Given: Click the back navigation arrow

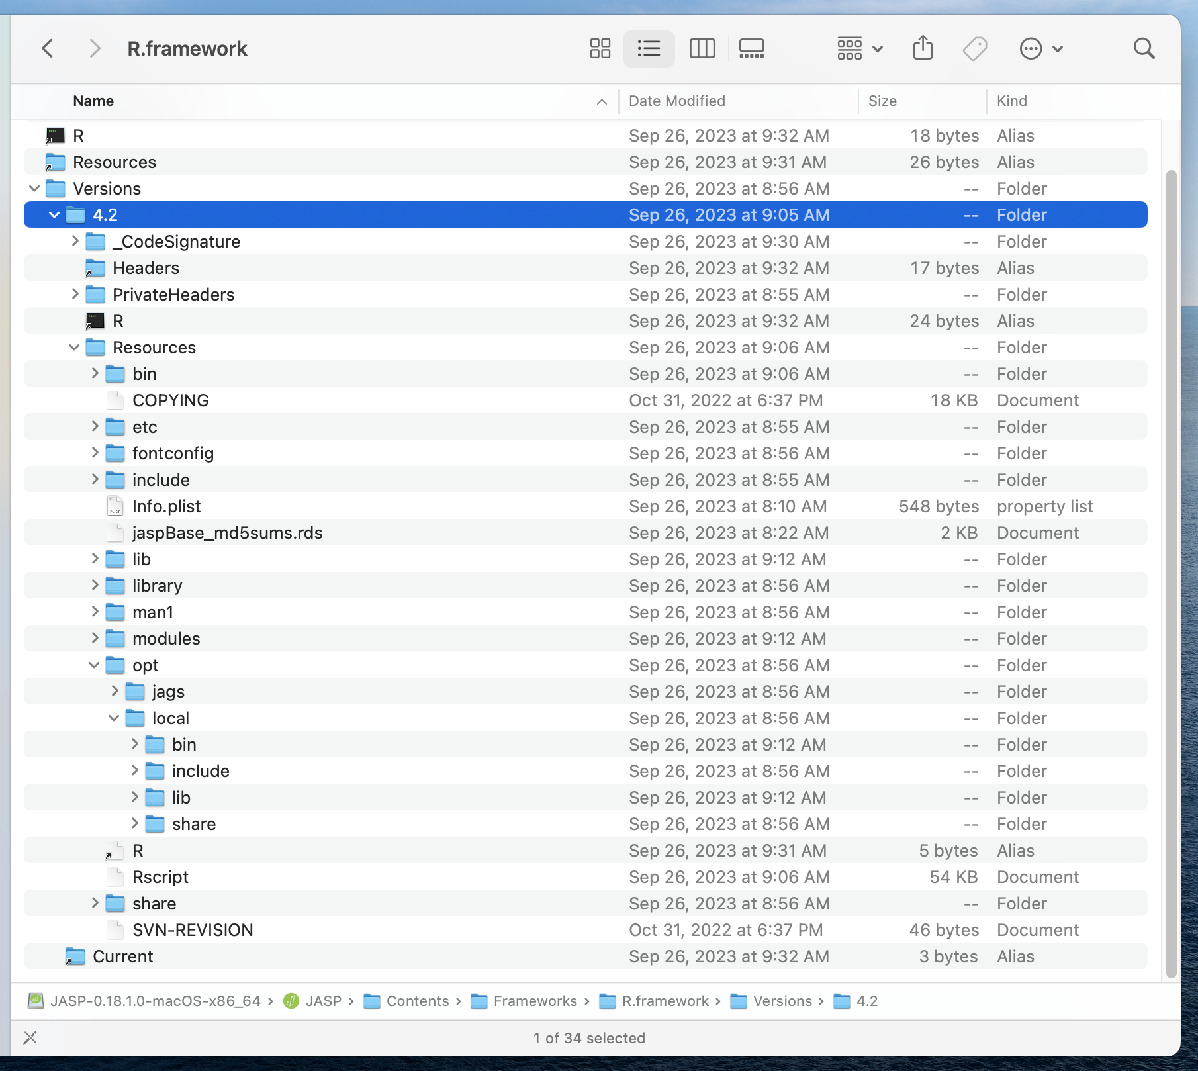Looking at the screenshot, I should pyautogui.click(x=47, y=48).
